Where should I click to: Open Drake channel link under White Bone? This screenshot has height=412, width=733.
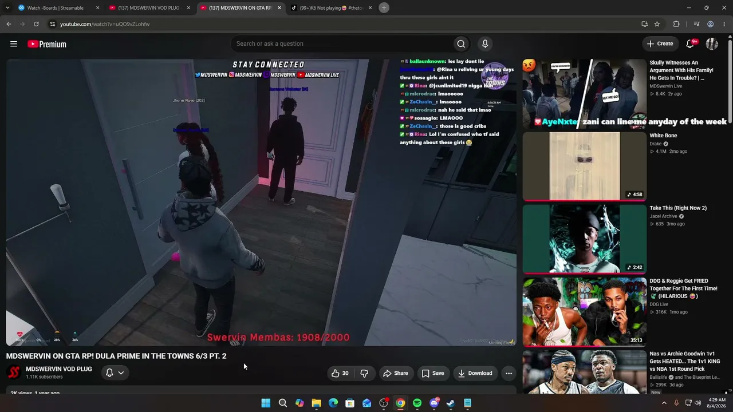[656, 144]
